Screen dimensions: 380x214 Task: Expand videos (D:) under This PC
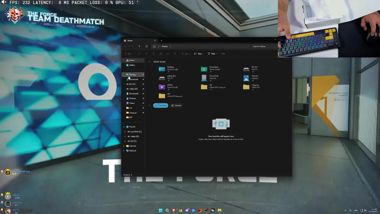[125, 136]
